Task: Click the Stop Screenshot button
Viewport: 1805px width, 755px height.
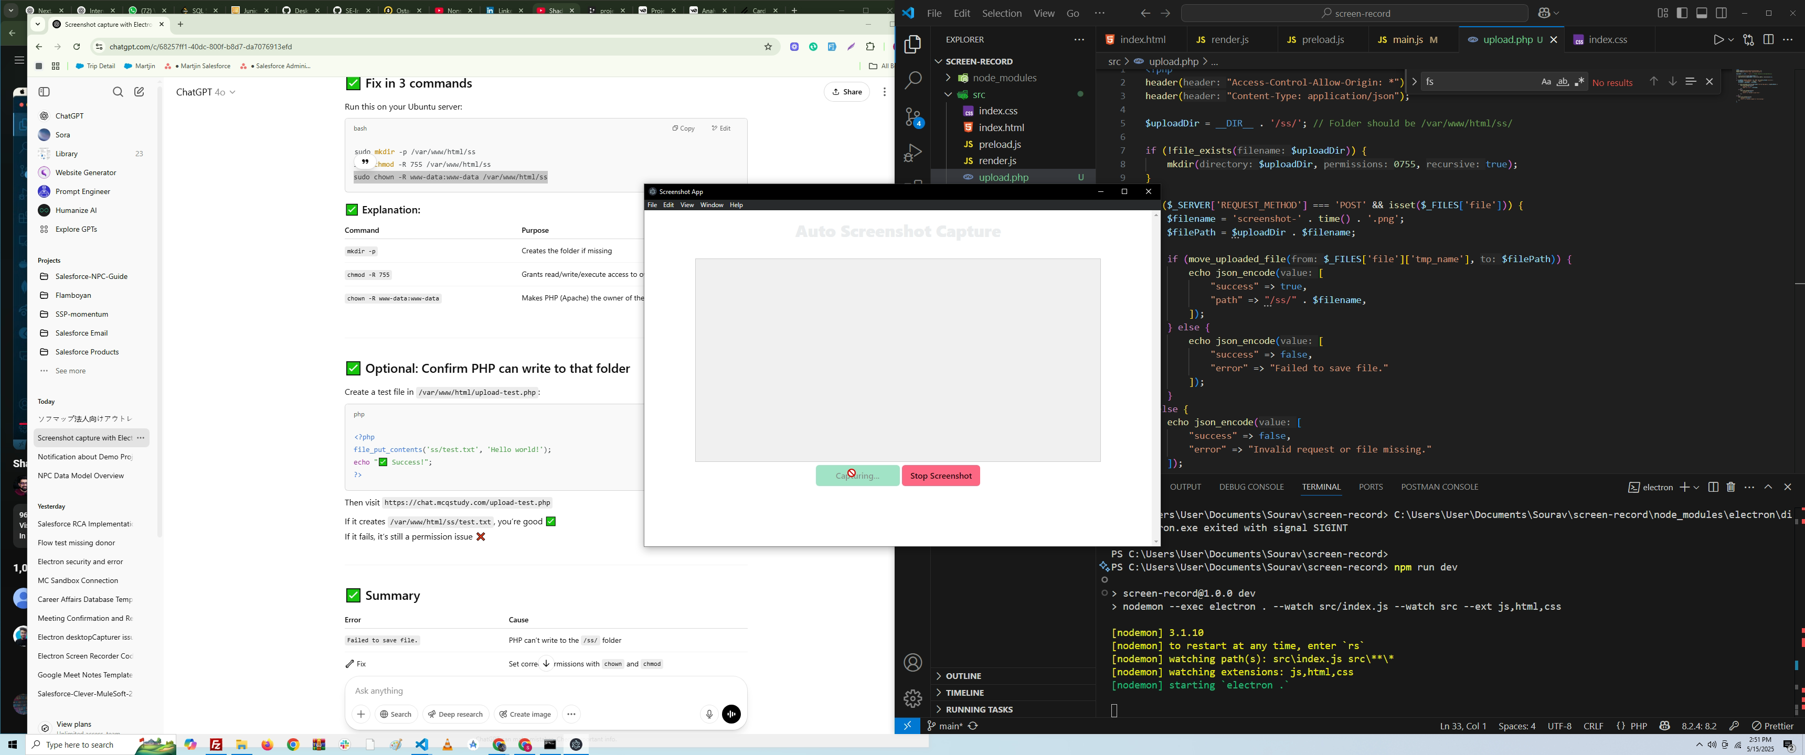Action: [x=940, y=476]
